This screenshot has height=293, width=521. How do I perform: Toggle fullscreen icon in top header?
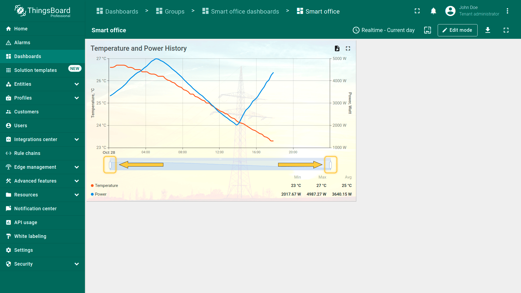pyautogui.click(x=417, y=11)
